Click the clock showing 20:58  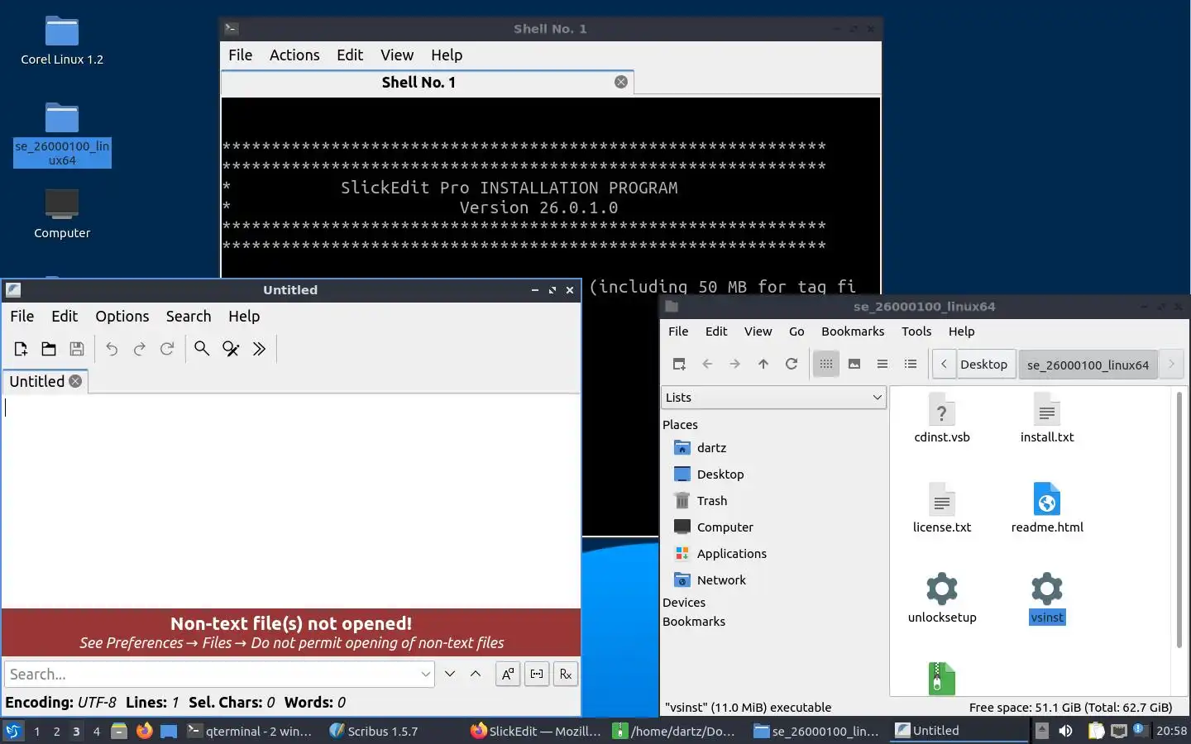tap(1171, 731)
